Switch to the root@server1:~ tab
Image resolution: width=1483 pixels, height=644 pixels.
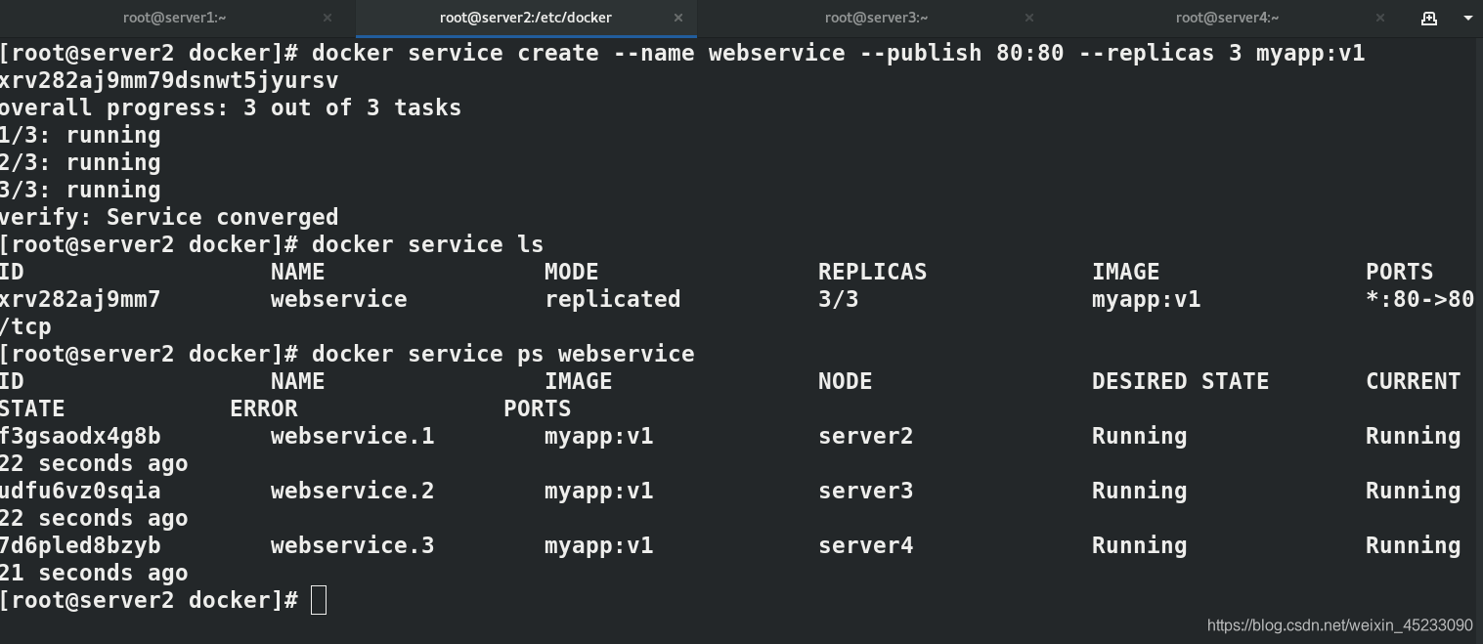click(x=174, y=18)
